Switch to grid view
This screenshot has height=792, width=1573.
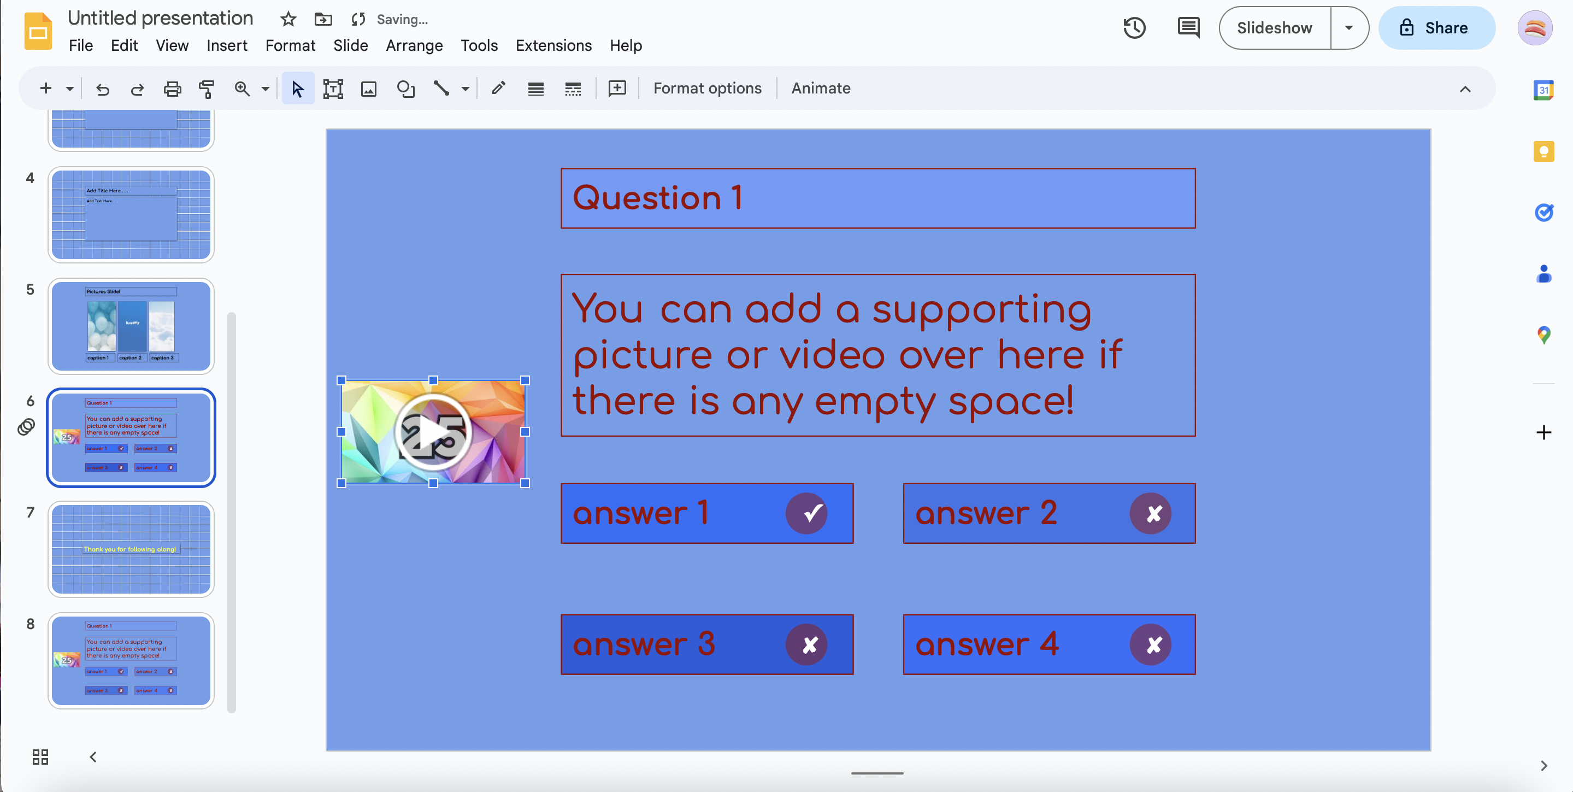tap(40, 757)
